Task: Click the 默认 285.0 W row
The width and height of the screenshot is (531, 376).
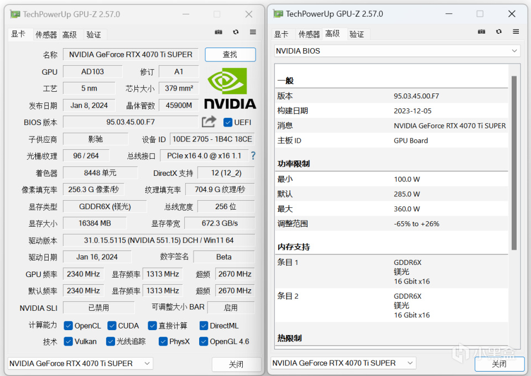Action: pos(392,194)
